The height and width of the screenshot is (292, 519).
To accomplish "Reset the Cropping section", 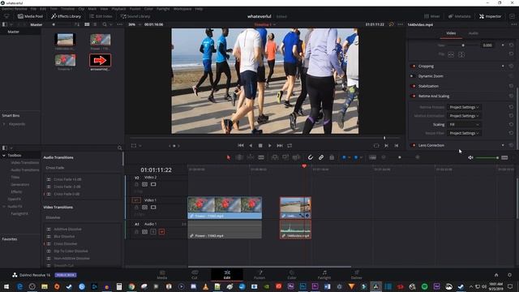I will pos(511,67).
